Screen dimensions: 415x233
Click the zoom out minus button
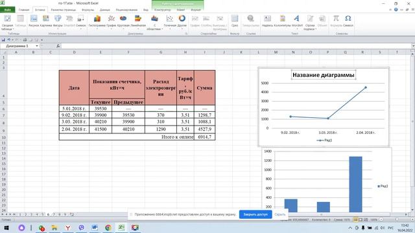[381, 219]
